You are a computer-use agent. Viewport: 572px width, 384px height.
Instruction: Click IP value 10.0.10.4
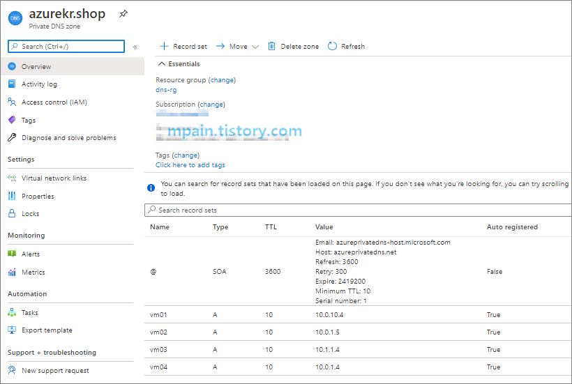coord(329,314)
